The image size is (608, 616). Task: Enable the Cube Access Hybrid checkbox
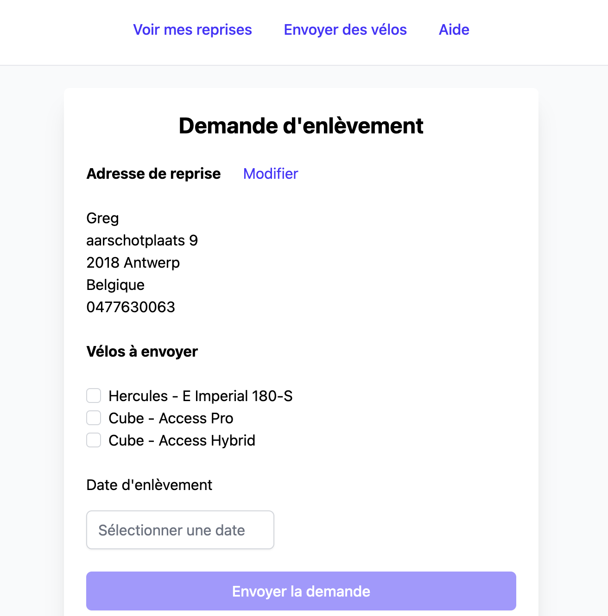(x=94, y=440)
